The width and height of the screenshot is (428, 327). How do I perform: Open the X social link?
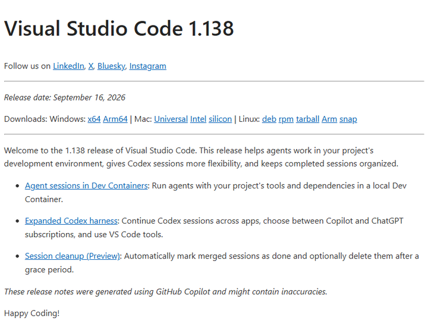pyautogui.click(x=91, y=66)
